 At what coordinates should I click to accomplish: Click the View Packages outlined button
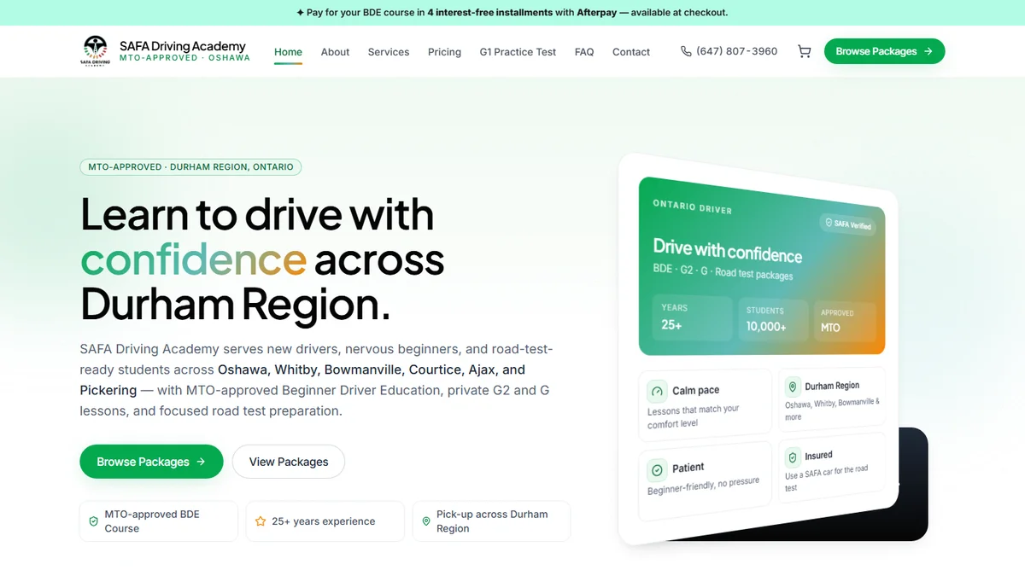pyautogui.click(x=289, y=462)
